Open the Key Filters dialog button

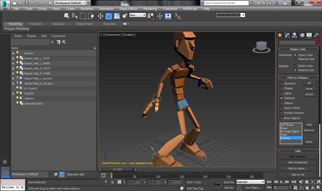coord(254,188)
